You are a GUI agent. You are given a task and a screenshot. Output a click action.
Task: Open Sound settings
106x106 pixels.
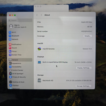point(13,48)
